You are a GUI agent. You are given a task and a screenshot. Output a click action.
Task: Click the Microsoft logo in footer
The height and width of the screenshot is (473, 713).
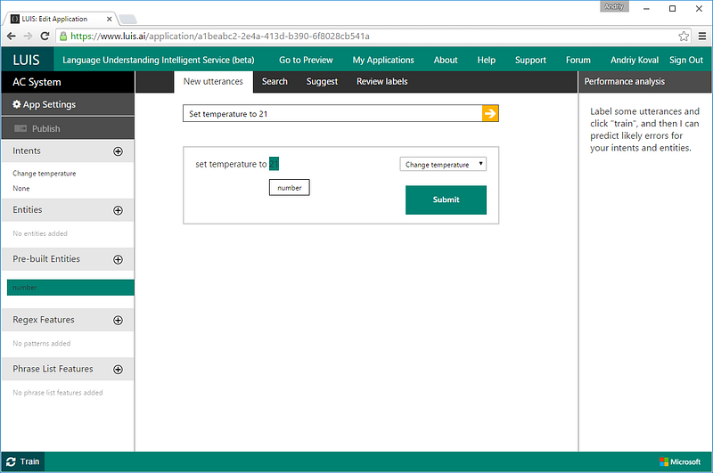pos(680,461)
